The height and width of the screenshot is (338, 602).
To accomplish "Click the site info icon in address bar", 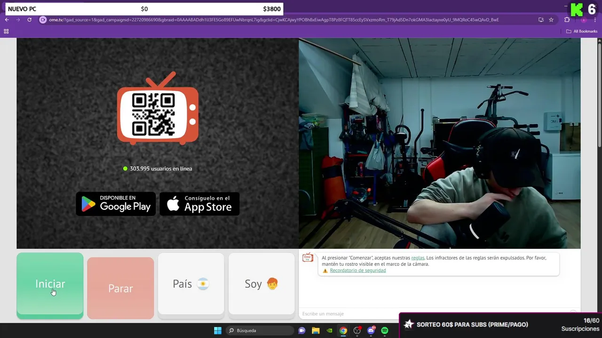I will [43, 20].
